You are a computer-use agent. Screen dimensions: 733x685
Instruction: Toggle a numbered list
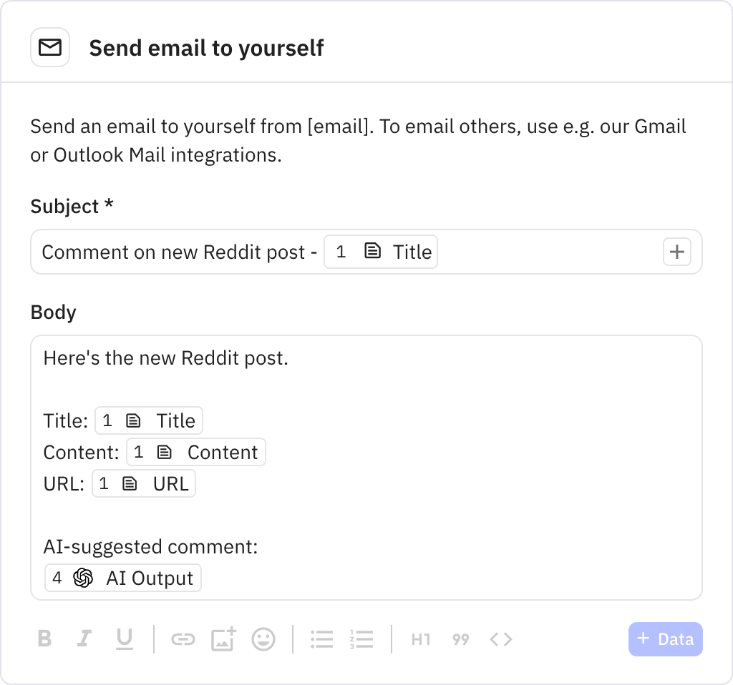[362, 639]
